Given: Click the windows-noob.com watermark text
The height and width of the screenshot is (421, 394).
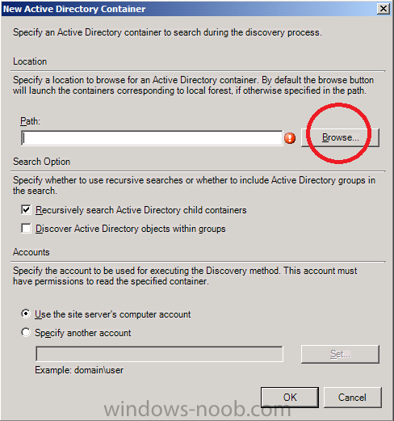Looking at the screenshot, I should [x=197, y=409].
